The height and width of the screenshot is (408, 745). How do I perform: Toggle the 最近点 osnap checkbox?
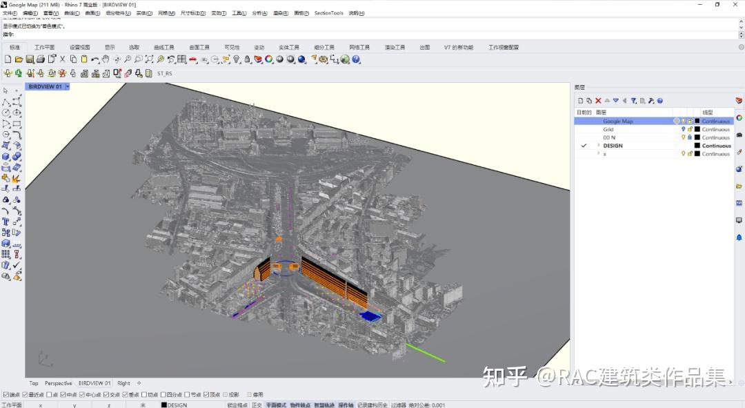(26, 395)
